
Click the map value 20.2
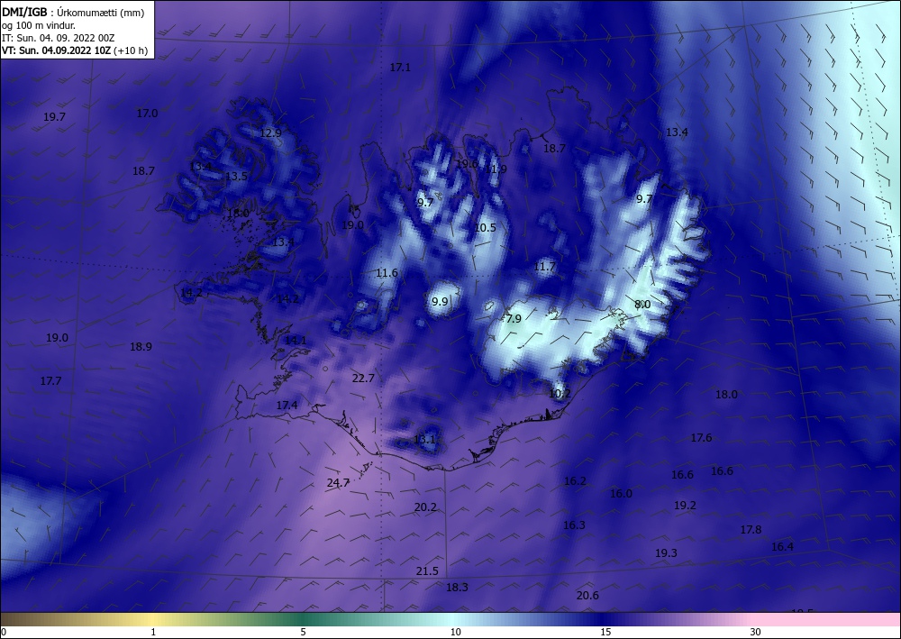425,507
